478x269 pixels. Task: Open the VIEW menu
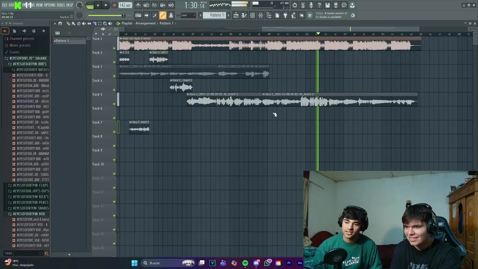point(39,5)
